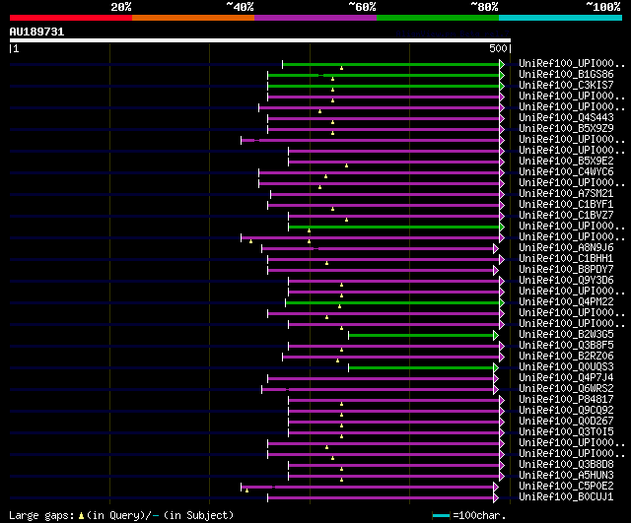Select hit label UniRef100_C5P0E2
The width and height of the screenshot is (631, 523).
tap(566, 487)
